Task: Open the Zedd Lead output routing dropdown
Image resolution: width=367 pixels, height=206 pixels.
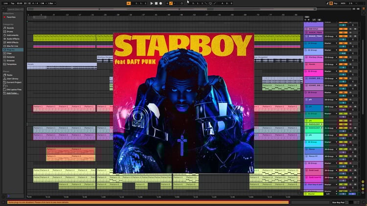Action: [x=331, y=170]
